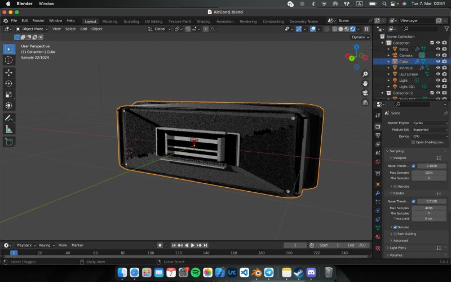Viewport: 451px width, 282px height.
Task: Open the Output properties tab
Action: tap(378, 135)
